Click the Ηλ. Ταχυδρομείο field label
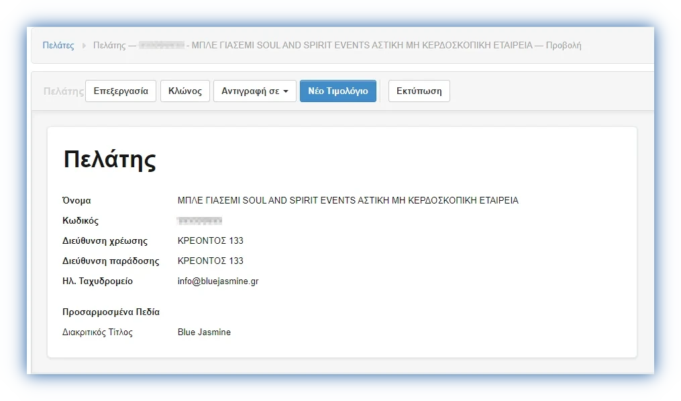 (x=97, y=281)
